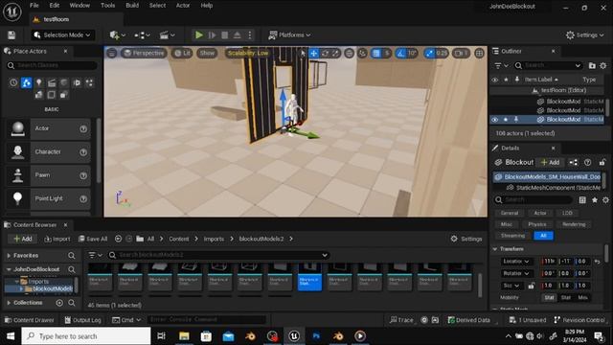Screen dimensions: 613x345
Task: Open the Platforms dropdown
Action: (x=289, y=35)
